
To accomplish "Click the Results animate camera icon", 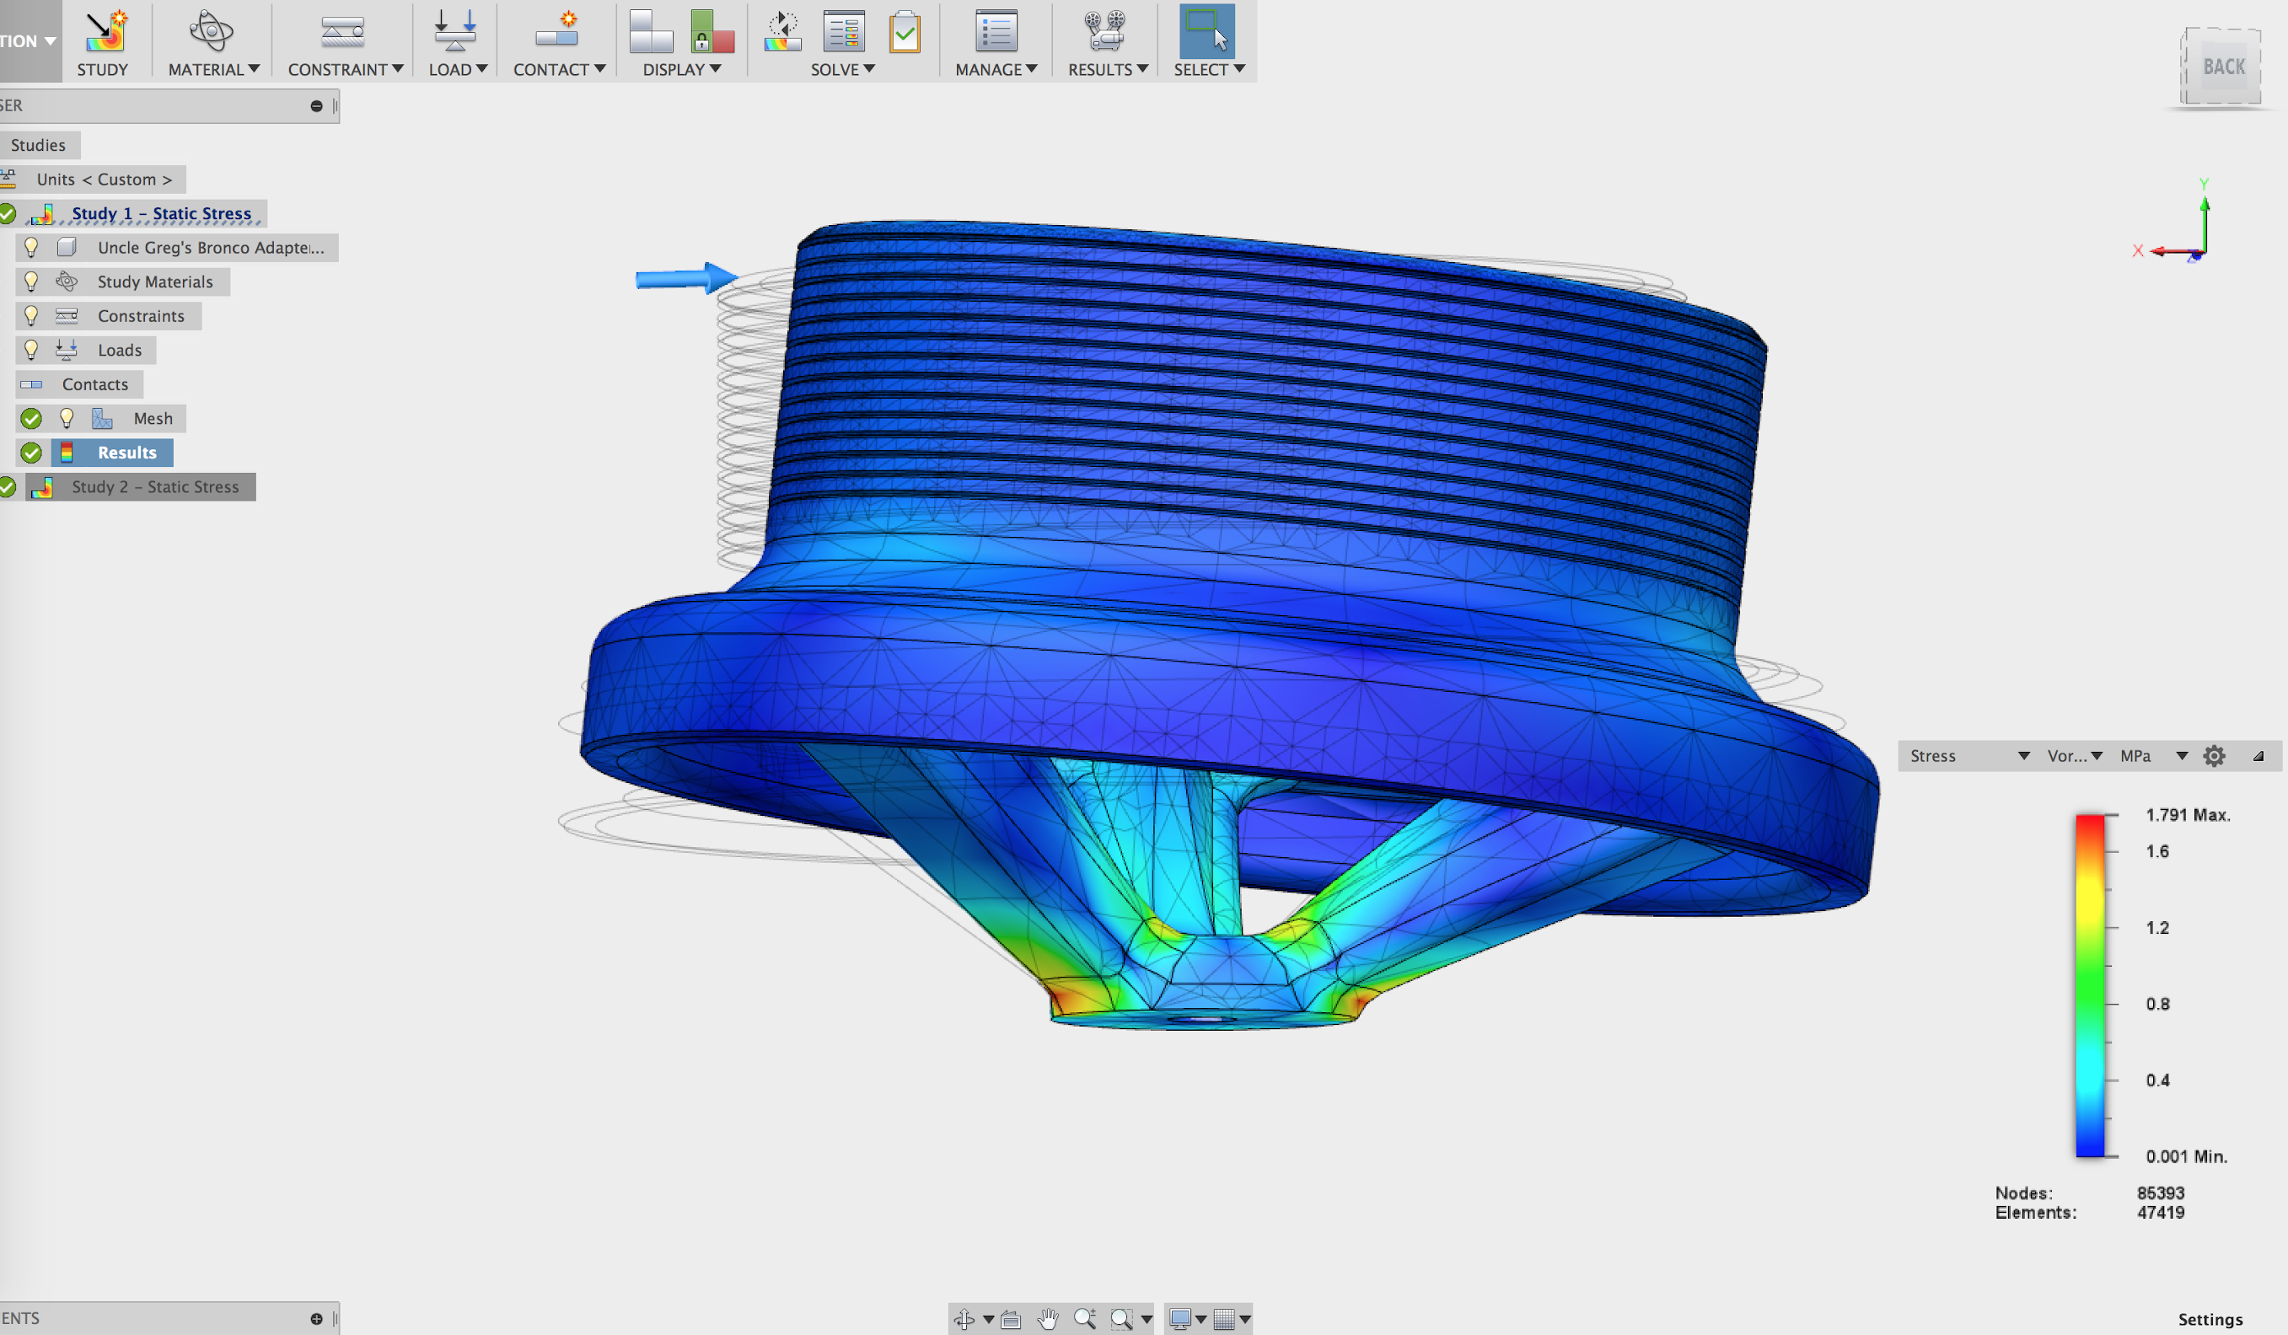I will point(1104,31).
